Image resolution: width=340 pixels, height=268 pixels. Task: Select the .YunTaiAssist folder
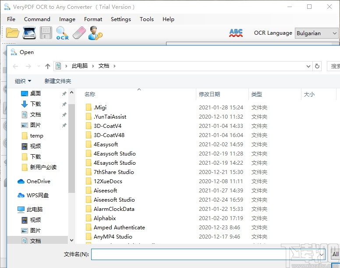110,117
